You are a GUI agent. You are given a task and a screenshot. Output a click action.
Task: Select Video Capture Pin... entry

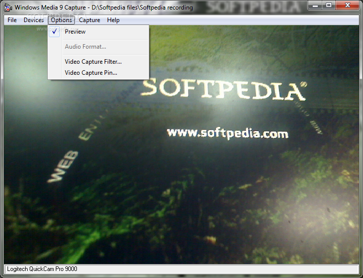(99, 73)
